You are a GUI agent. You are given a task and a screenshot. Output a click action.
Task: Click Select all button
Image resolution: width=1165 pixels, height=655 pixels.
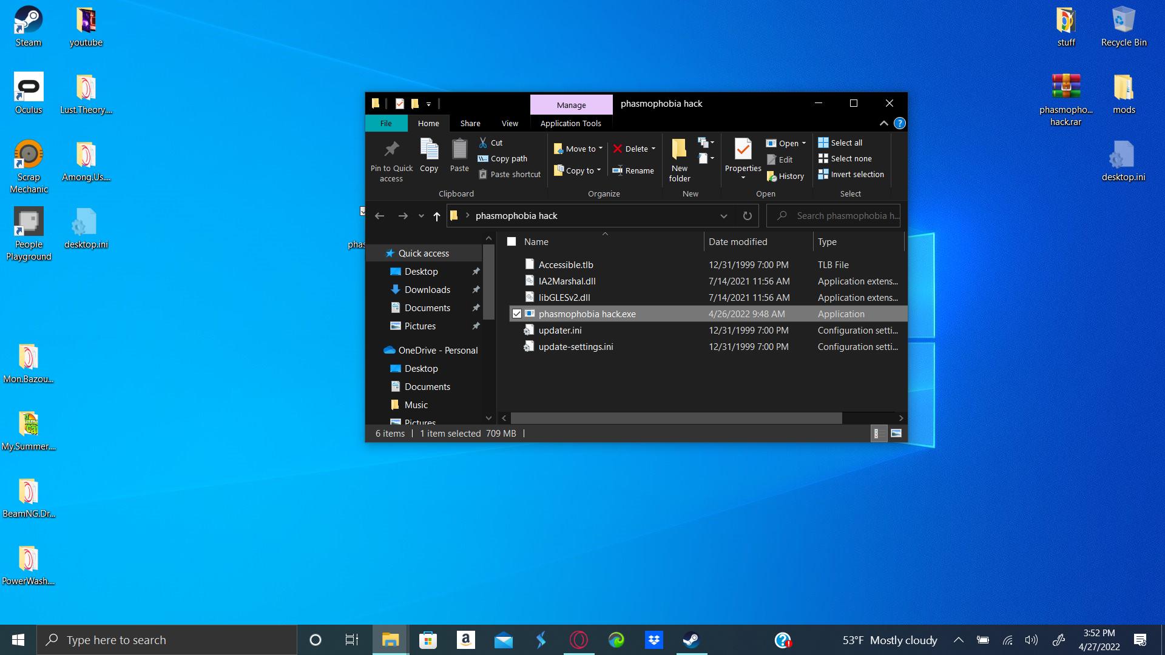click(x=840, y=143)
